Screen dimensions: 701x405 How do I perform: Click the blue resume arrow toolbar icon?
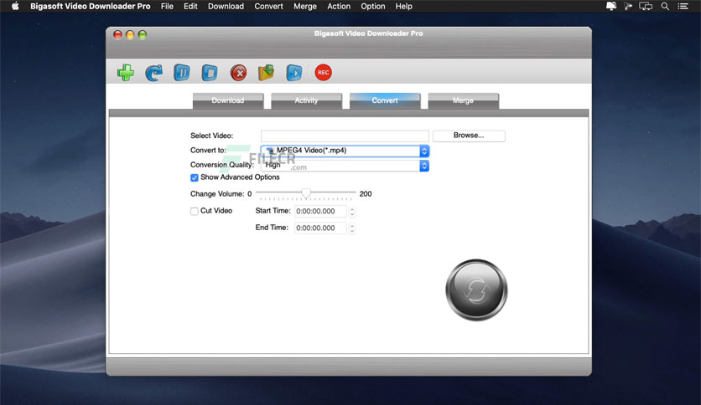pyautogui.click(x=153, y=72)
